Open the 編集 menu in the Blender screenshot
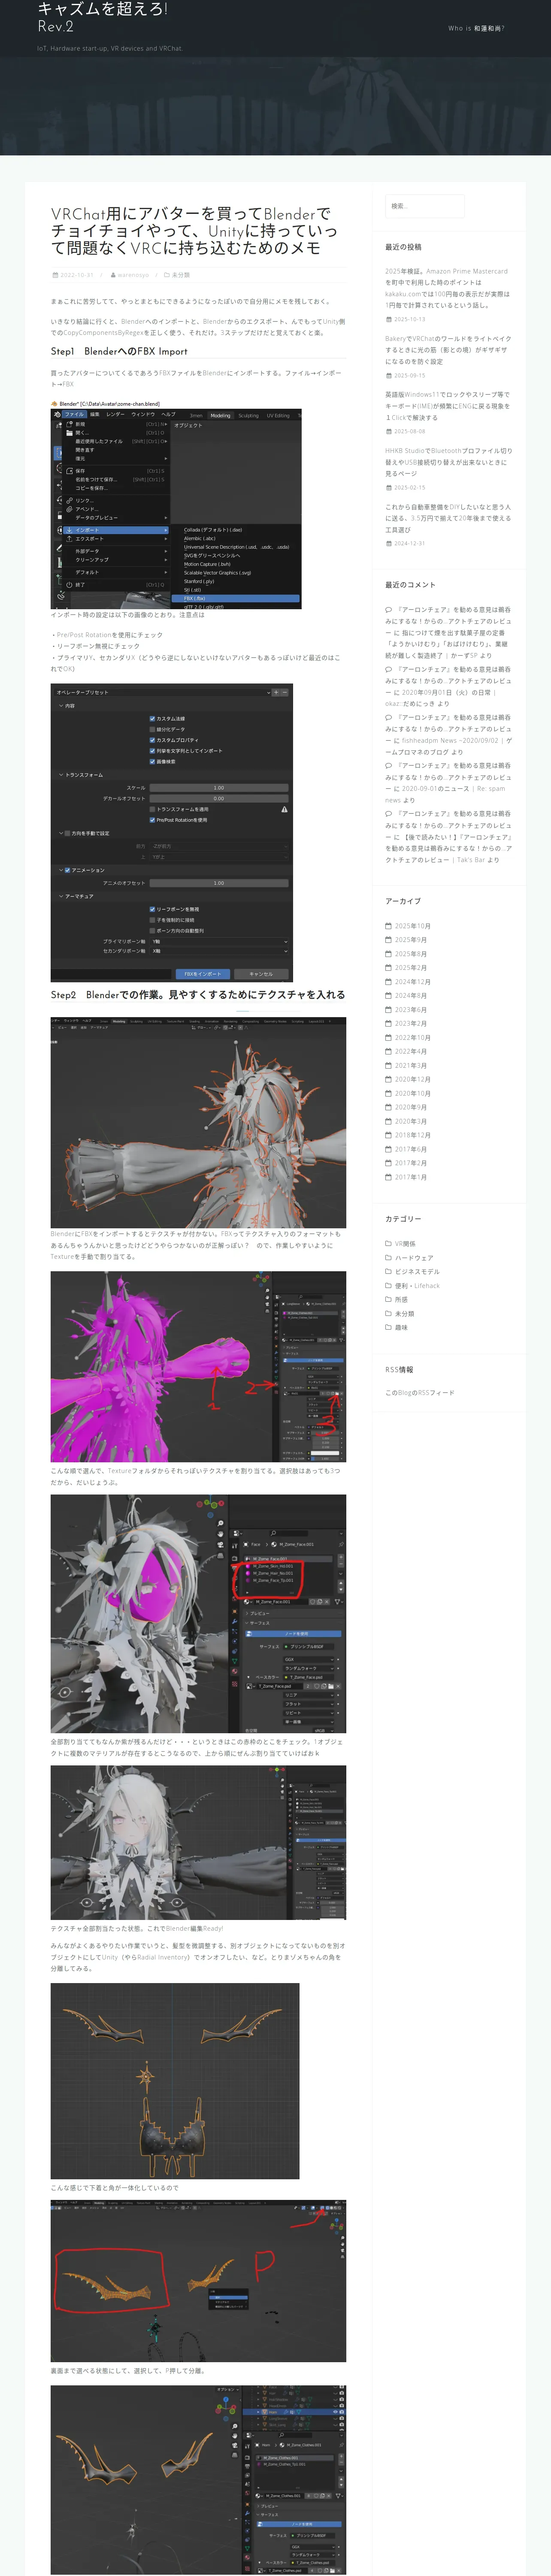 coord(95,414)
